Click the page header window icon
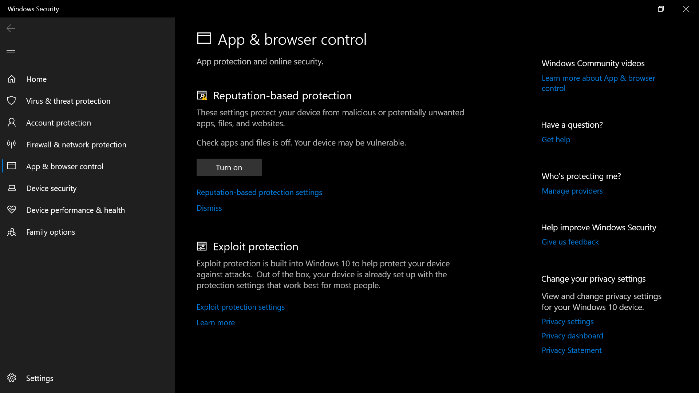This screenshot has height=393, width=699. pos(204,39)
